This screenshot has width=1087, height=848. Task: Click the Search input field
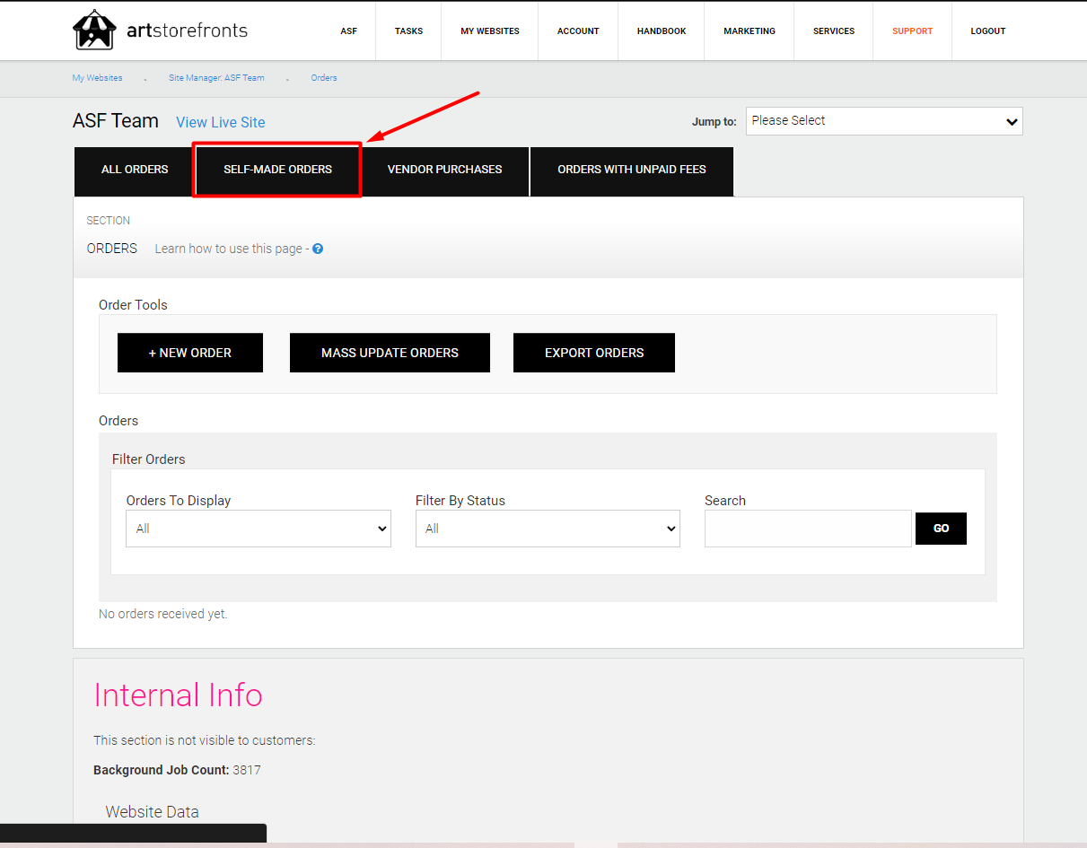coord(808,529)
